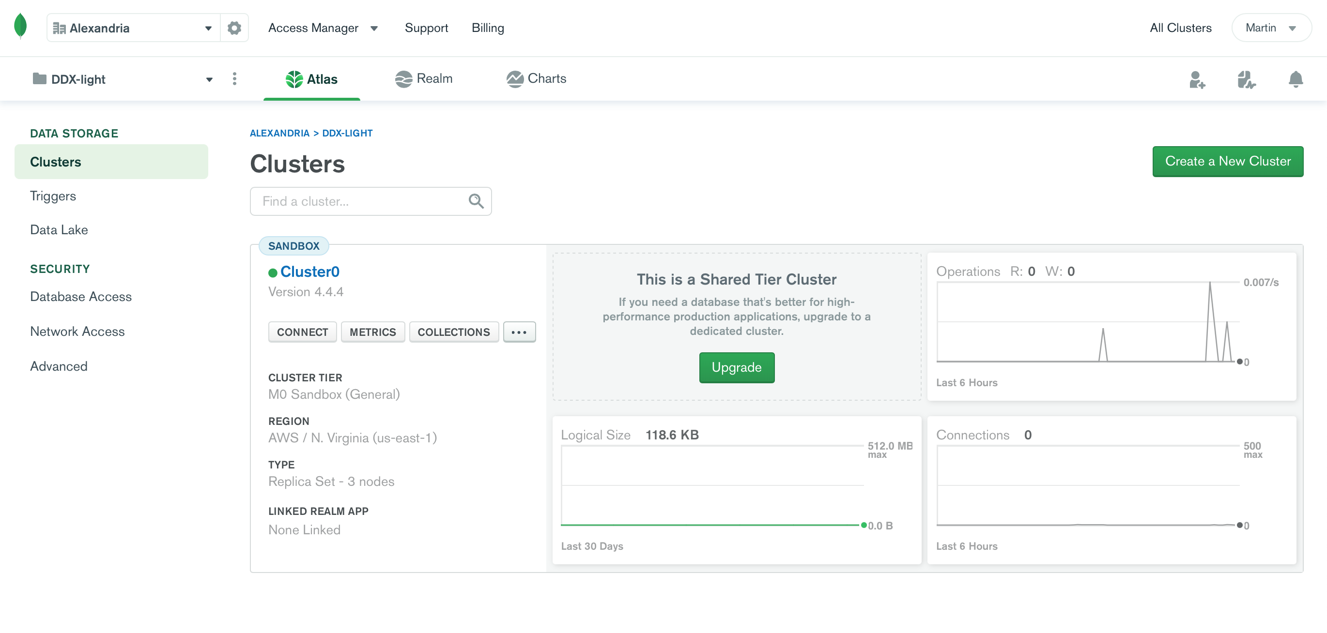Image resolution: width=1327 pixels, height=633 pixels.
Task: Open Data Lake in the sidebar
Action: [x=59, y=229]
